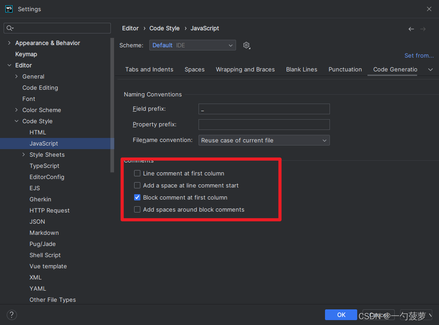Switch to the Spaces tab
This screenshot has height=325, width=439.
pyautogui.click(x=194, y=69)
